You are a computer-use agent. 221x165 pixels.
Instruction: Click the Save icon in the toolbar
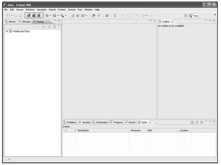point(16,16)
